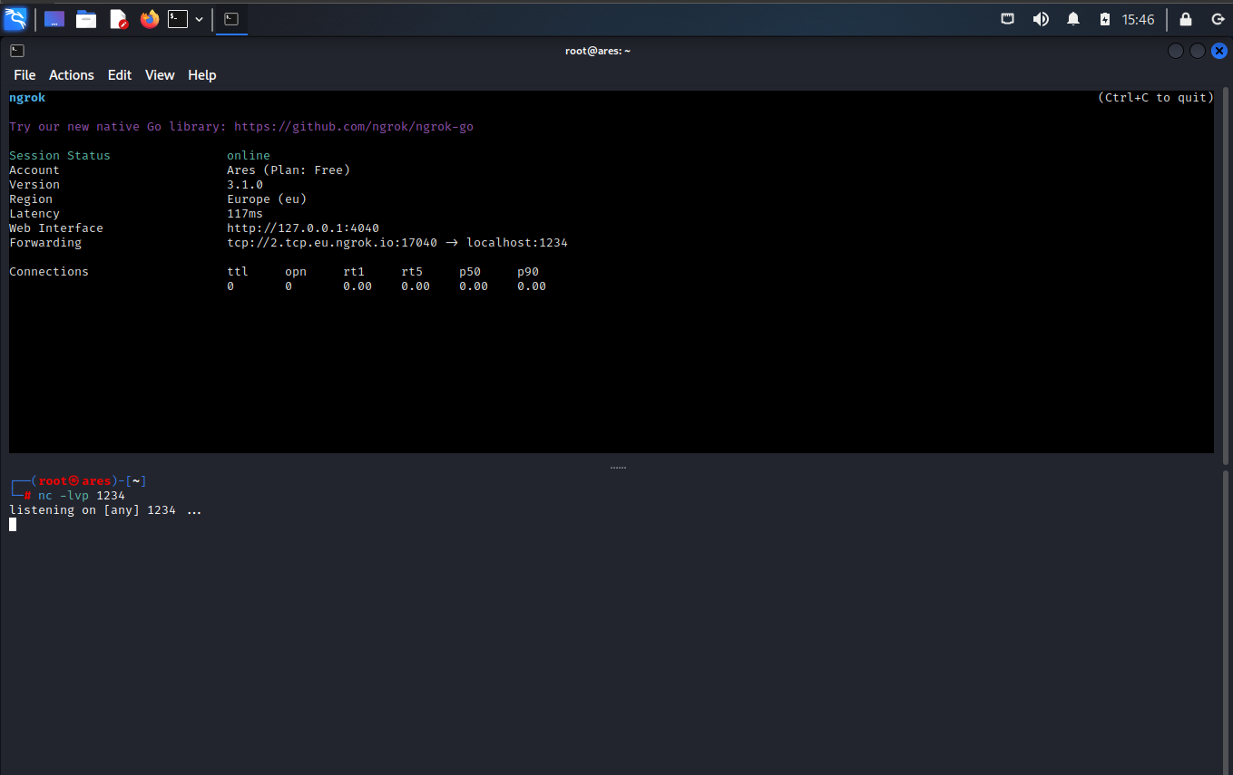Click the 'Web Interface' label
Screen dimensions: 1233x775
tap(56, 228)
